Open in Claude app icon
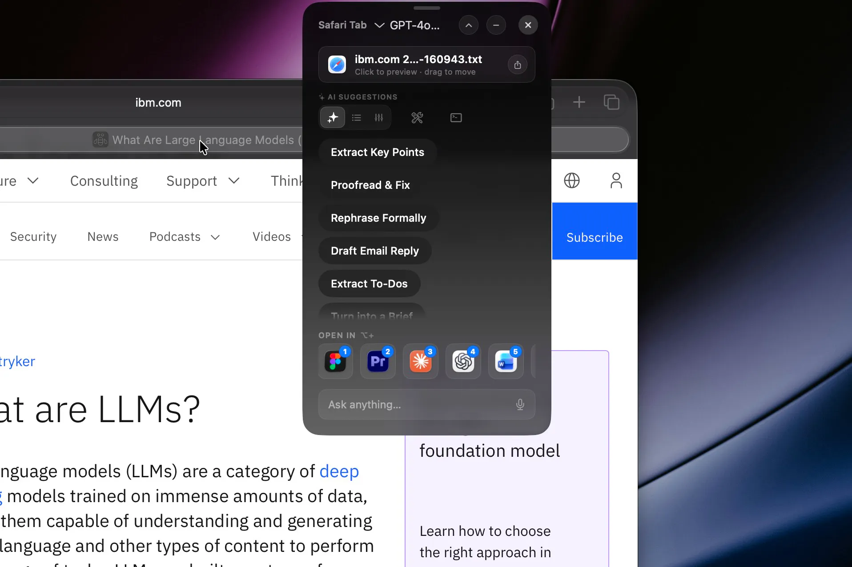Screen dimensions: 852x567 point(421,361)
